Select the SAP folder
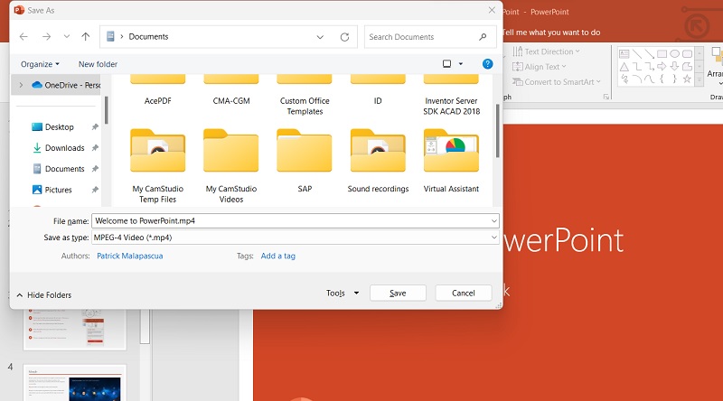This screenshot has width=723, height=401. (x=305, y=161)
